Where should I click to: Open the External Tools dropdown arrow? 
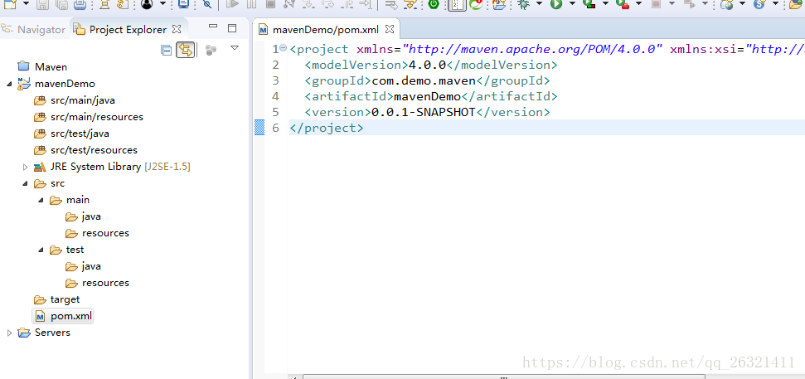pos(638,4)
